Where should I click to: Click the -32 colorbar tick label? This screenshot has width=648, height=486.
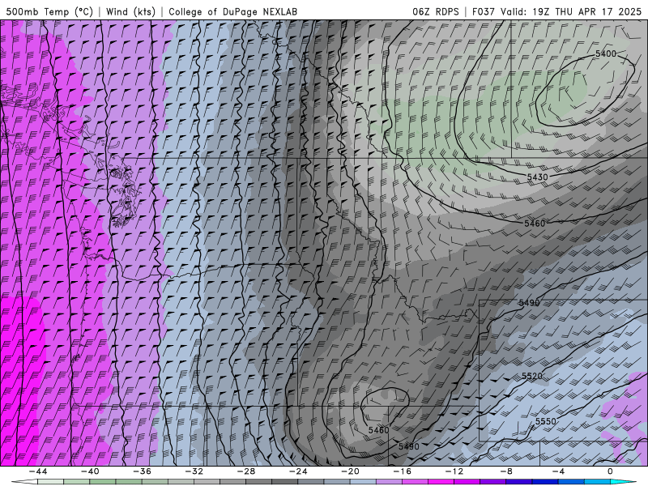click(x=194, y=471)
